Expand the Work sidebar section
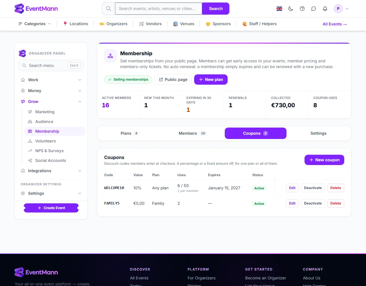The height and width of the screenshot is (286, 366). [x=51, y=80]
